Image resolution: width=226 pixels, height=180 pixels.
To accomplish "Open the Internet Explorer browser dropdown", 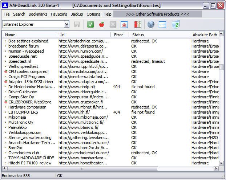I will tap(66, 24).
